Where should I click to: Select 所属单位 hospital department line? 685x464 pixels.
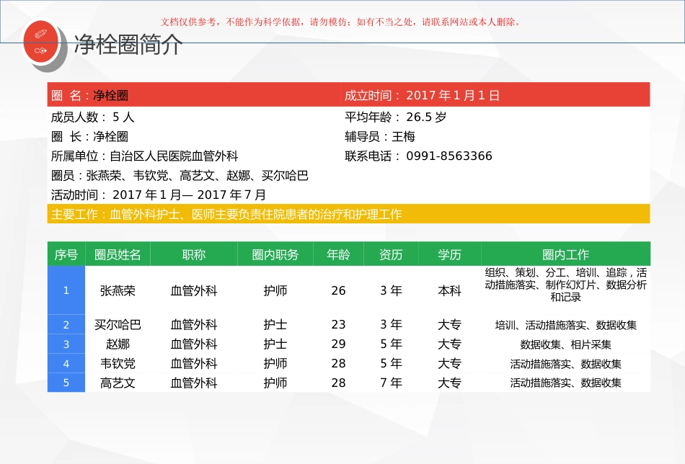[x=145, y=156]
